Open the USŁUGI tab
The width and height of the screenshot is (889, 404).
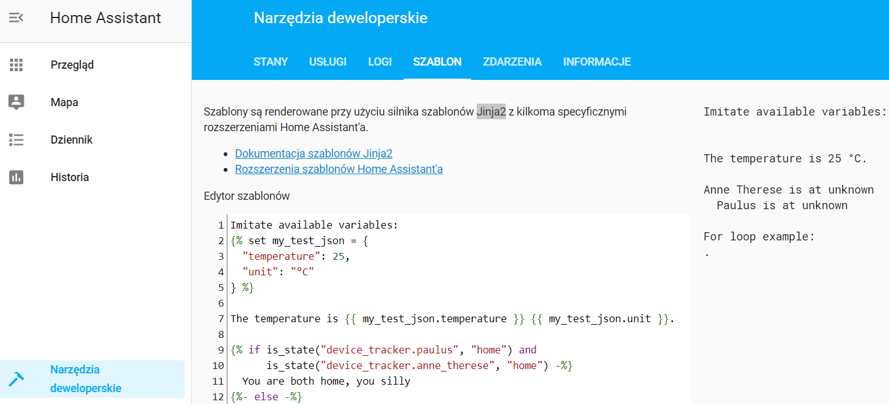[x=328, y=62]
